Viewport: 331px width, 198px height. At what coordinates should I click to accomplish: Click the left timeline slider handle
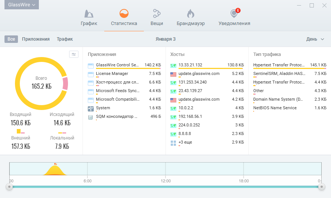[9, 186]
